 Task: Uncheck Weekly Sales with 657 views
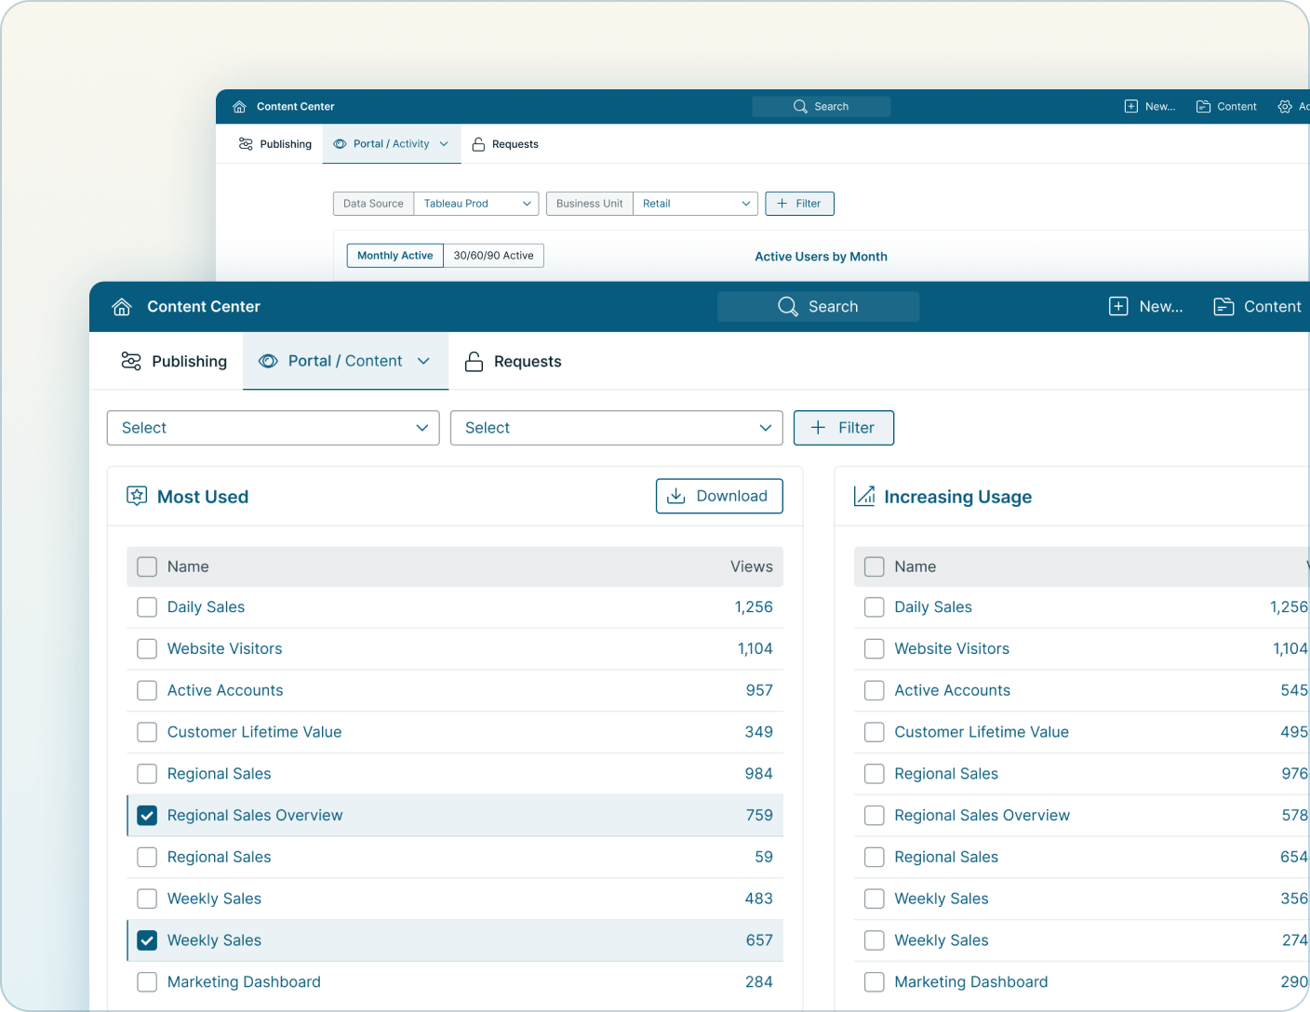(x=146, y=940)
